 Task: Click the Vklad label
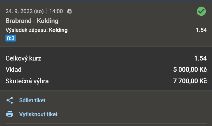tap(14, 70)
